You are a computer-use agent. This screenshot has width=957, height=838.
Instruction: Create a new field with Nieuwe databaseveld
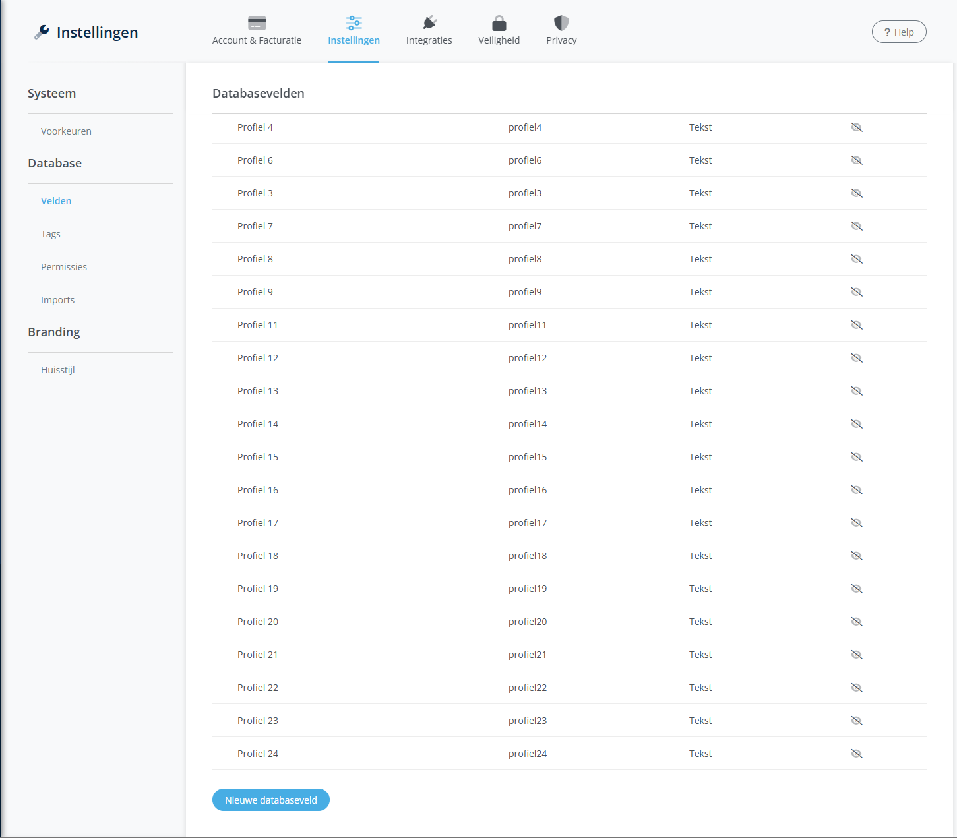(x=270, y=800)
